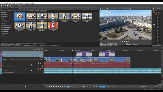Start timeline playback
This screenshot has width=163, height=92.
coord(52,87)
